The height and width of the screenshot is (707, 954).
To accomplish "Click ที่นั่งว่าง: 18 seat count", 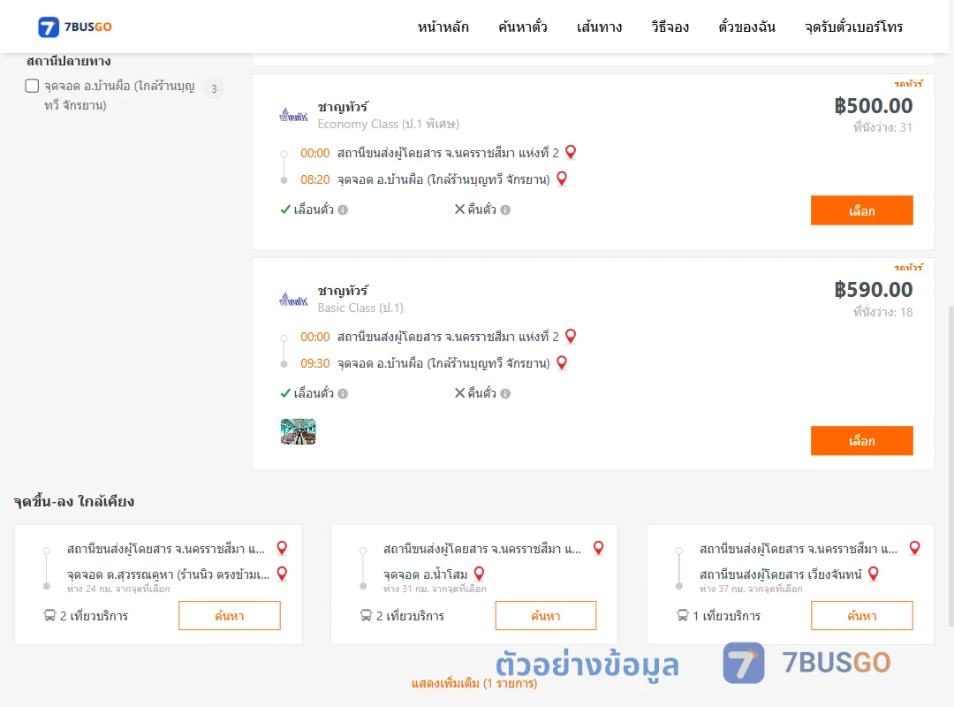I will point(882,312).
